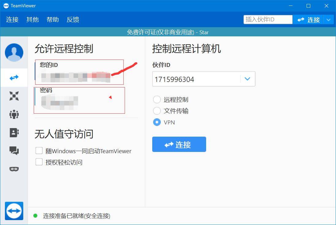Click the 插入伙伴ID input field
Viewport: 336px width, 225px height.
[268, 20]
